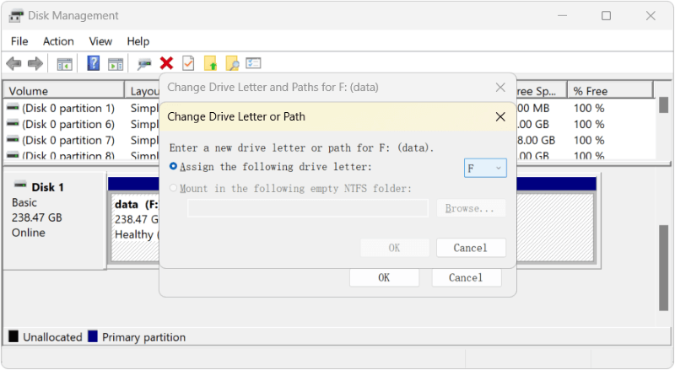Close the Change Drive Letter or Path dialog
The image size is (675, 370).
coord(500,116)
